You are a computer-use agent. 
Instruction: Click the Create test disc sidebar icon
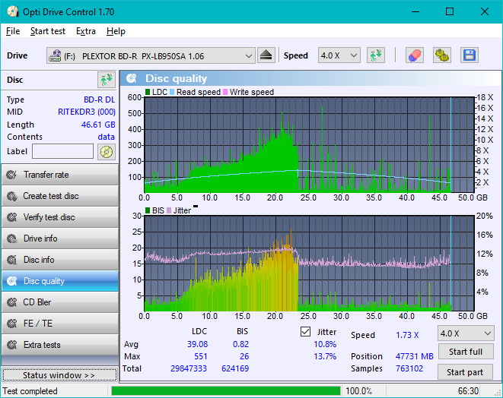[x=12, y=196]
